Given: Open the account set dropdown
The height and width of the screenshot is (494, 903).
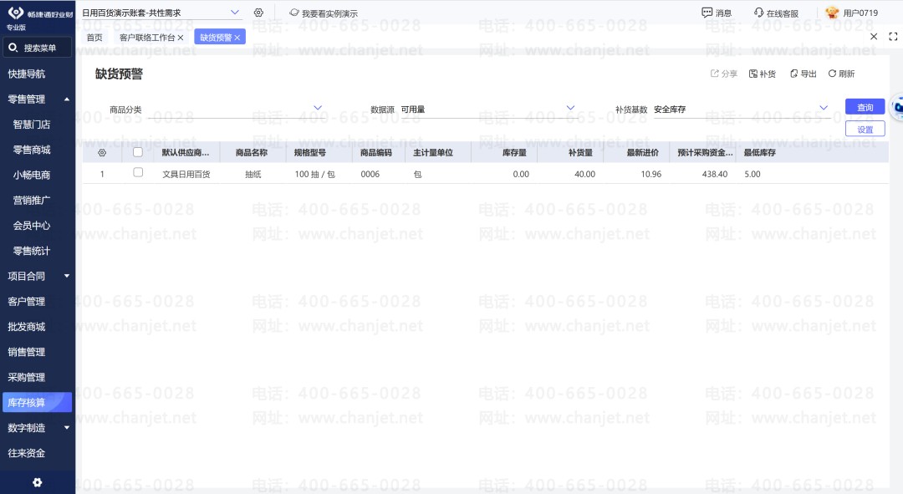Looking at the screenshot, I should click(234, 12).
